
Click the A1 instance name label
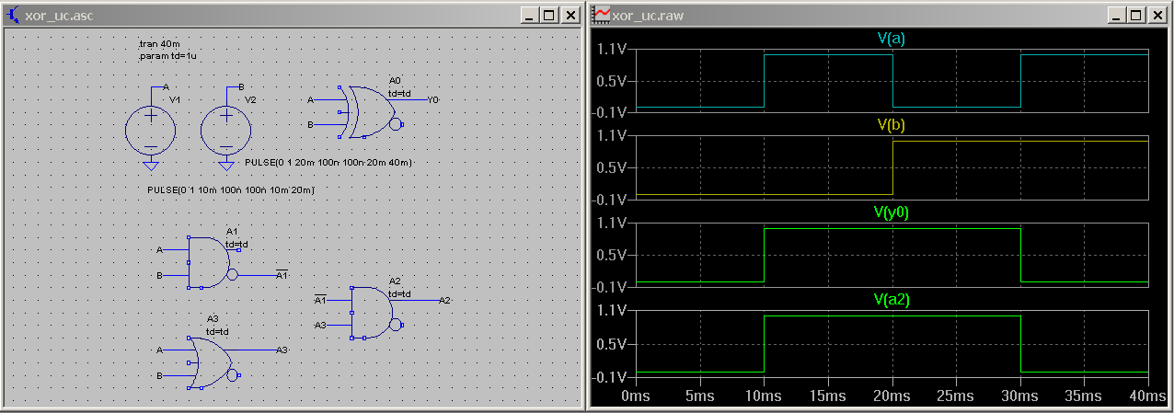(232, 232)
